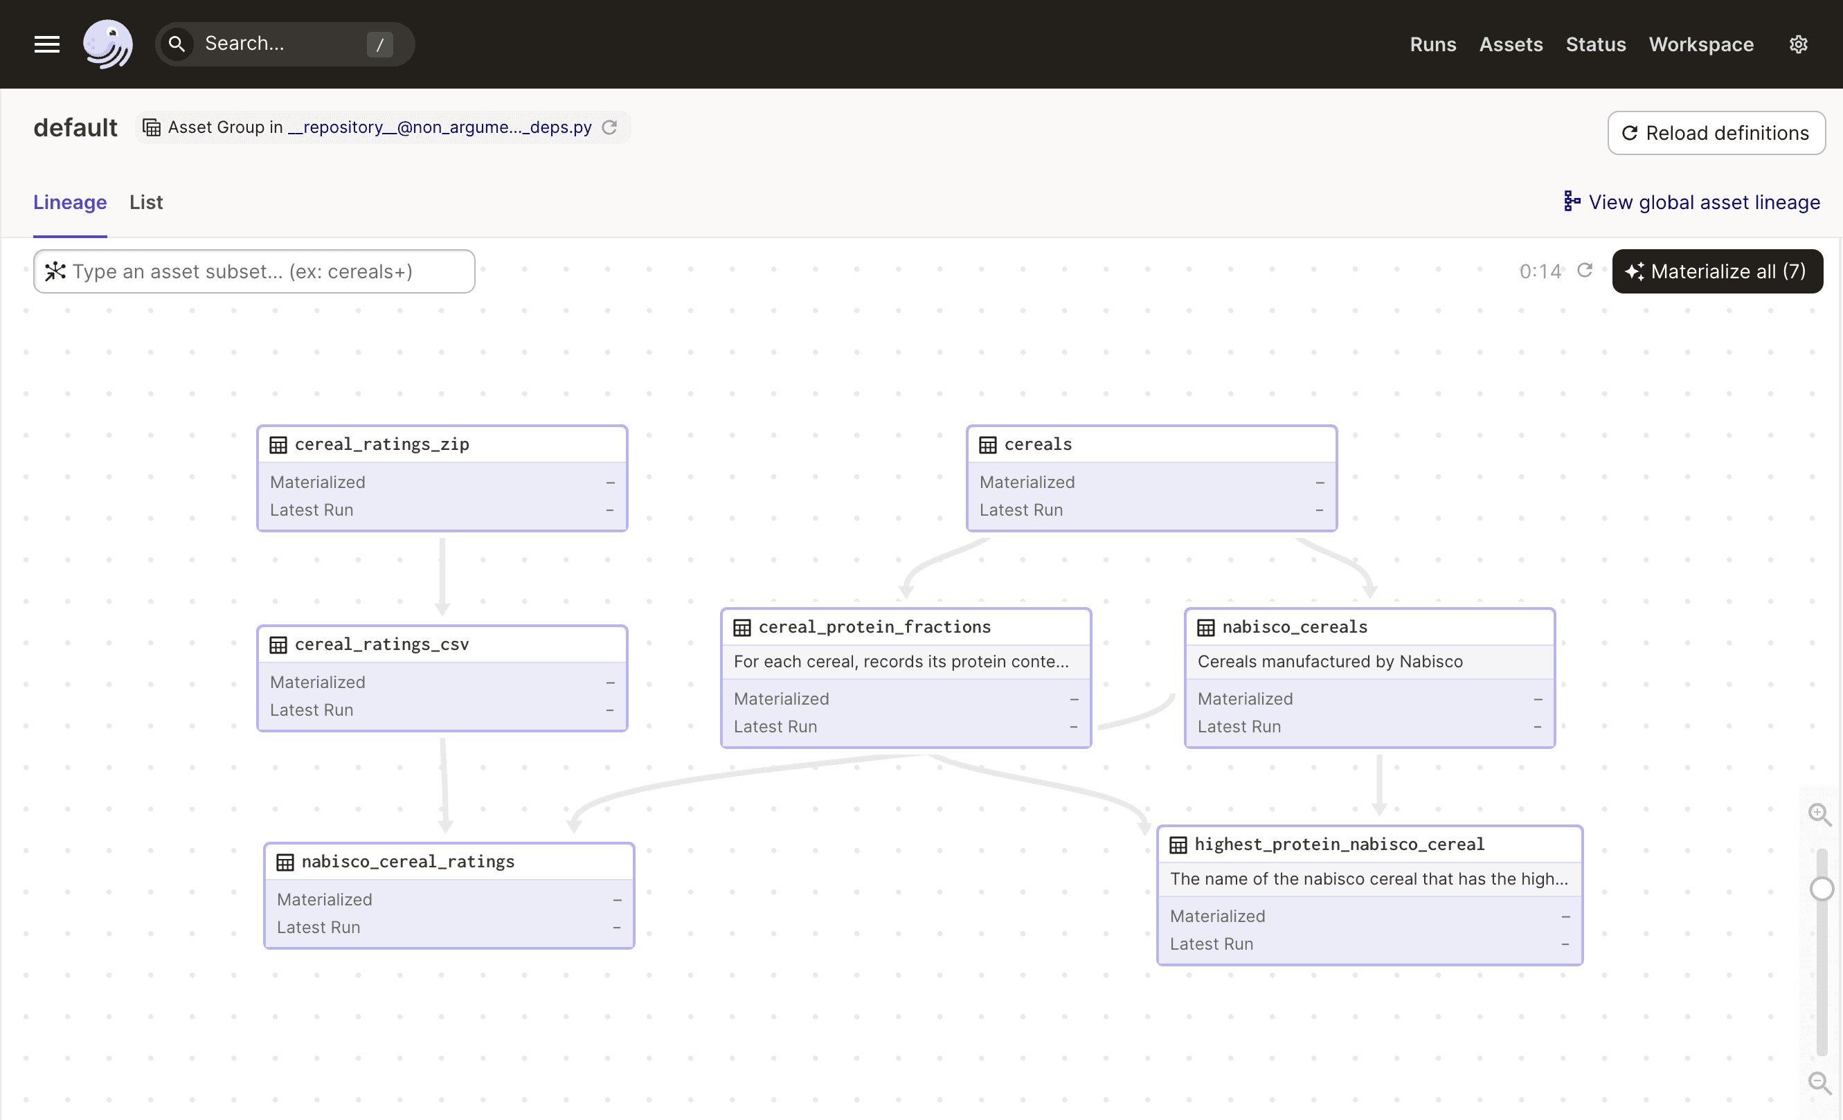Image resolution: width=1843 pixels, height=1120 pixels.
Task: Click Materialize all (7) button
Action: tap(1716, 271)
